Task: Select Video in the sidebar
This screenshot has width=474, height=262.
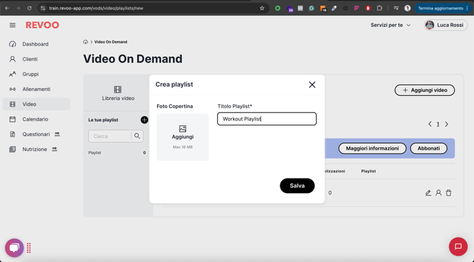Action: [x=37, y=104]
